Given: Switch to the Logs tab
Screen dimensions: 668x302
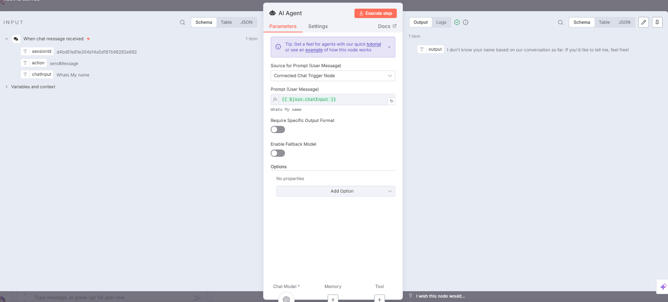Looking at the screenshot, I should [x=441, y=22].
